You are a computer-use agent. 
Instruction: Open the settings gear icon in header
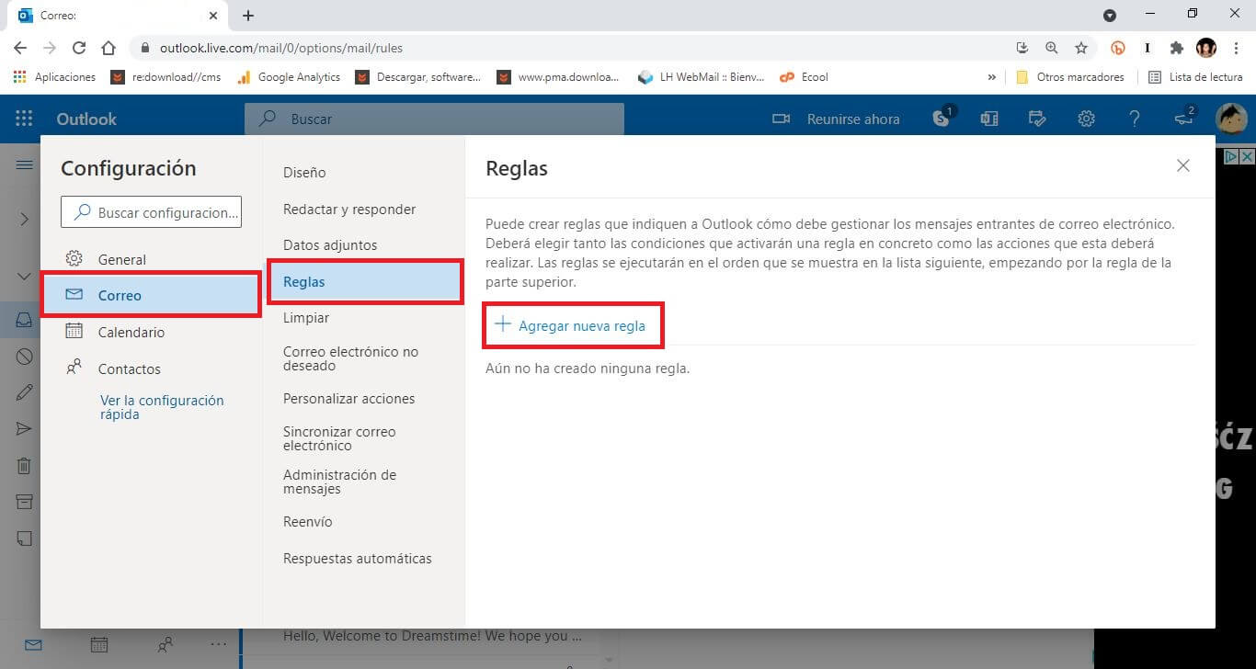click(x=1086, y=119)
